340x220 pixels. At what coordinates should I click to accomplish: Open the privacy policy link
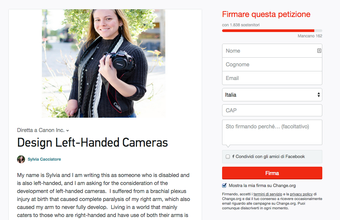click(301, 194)
